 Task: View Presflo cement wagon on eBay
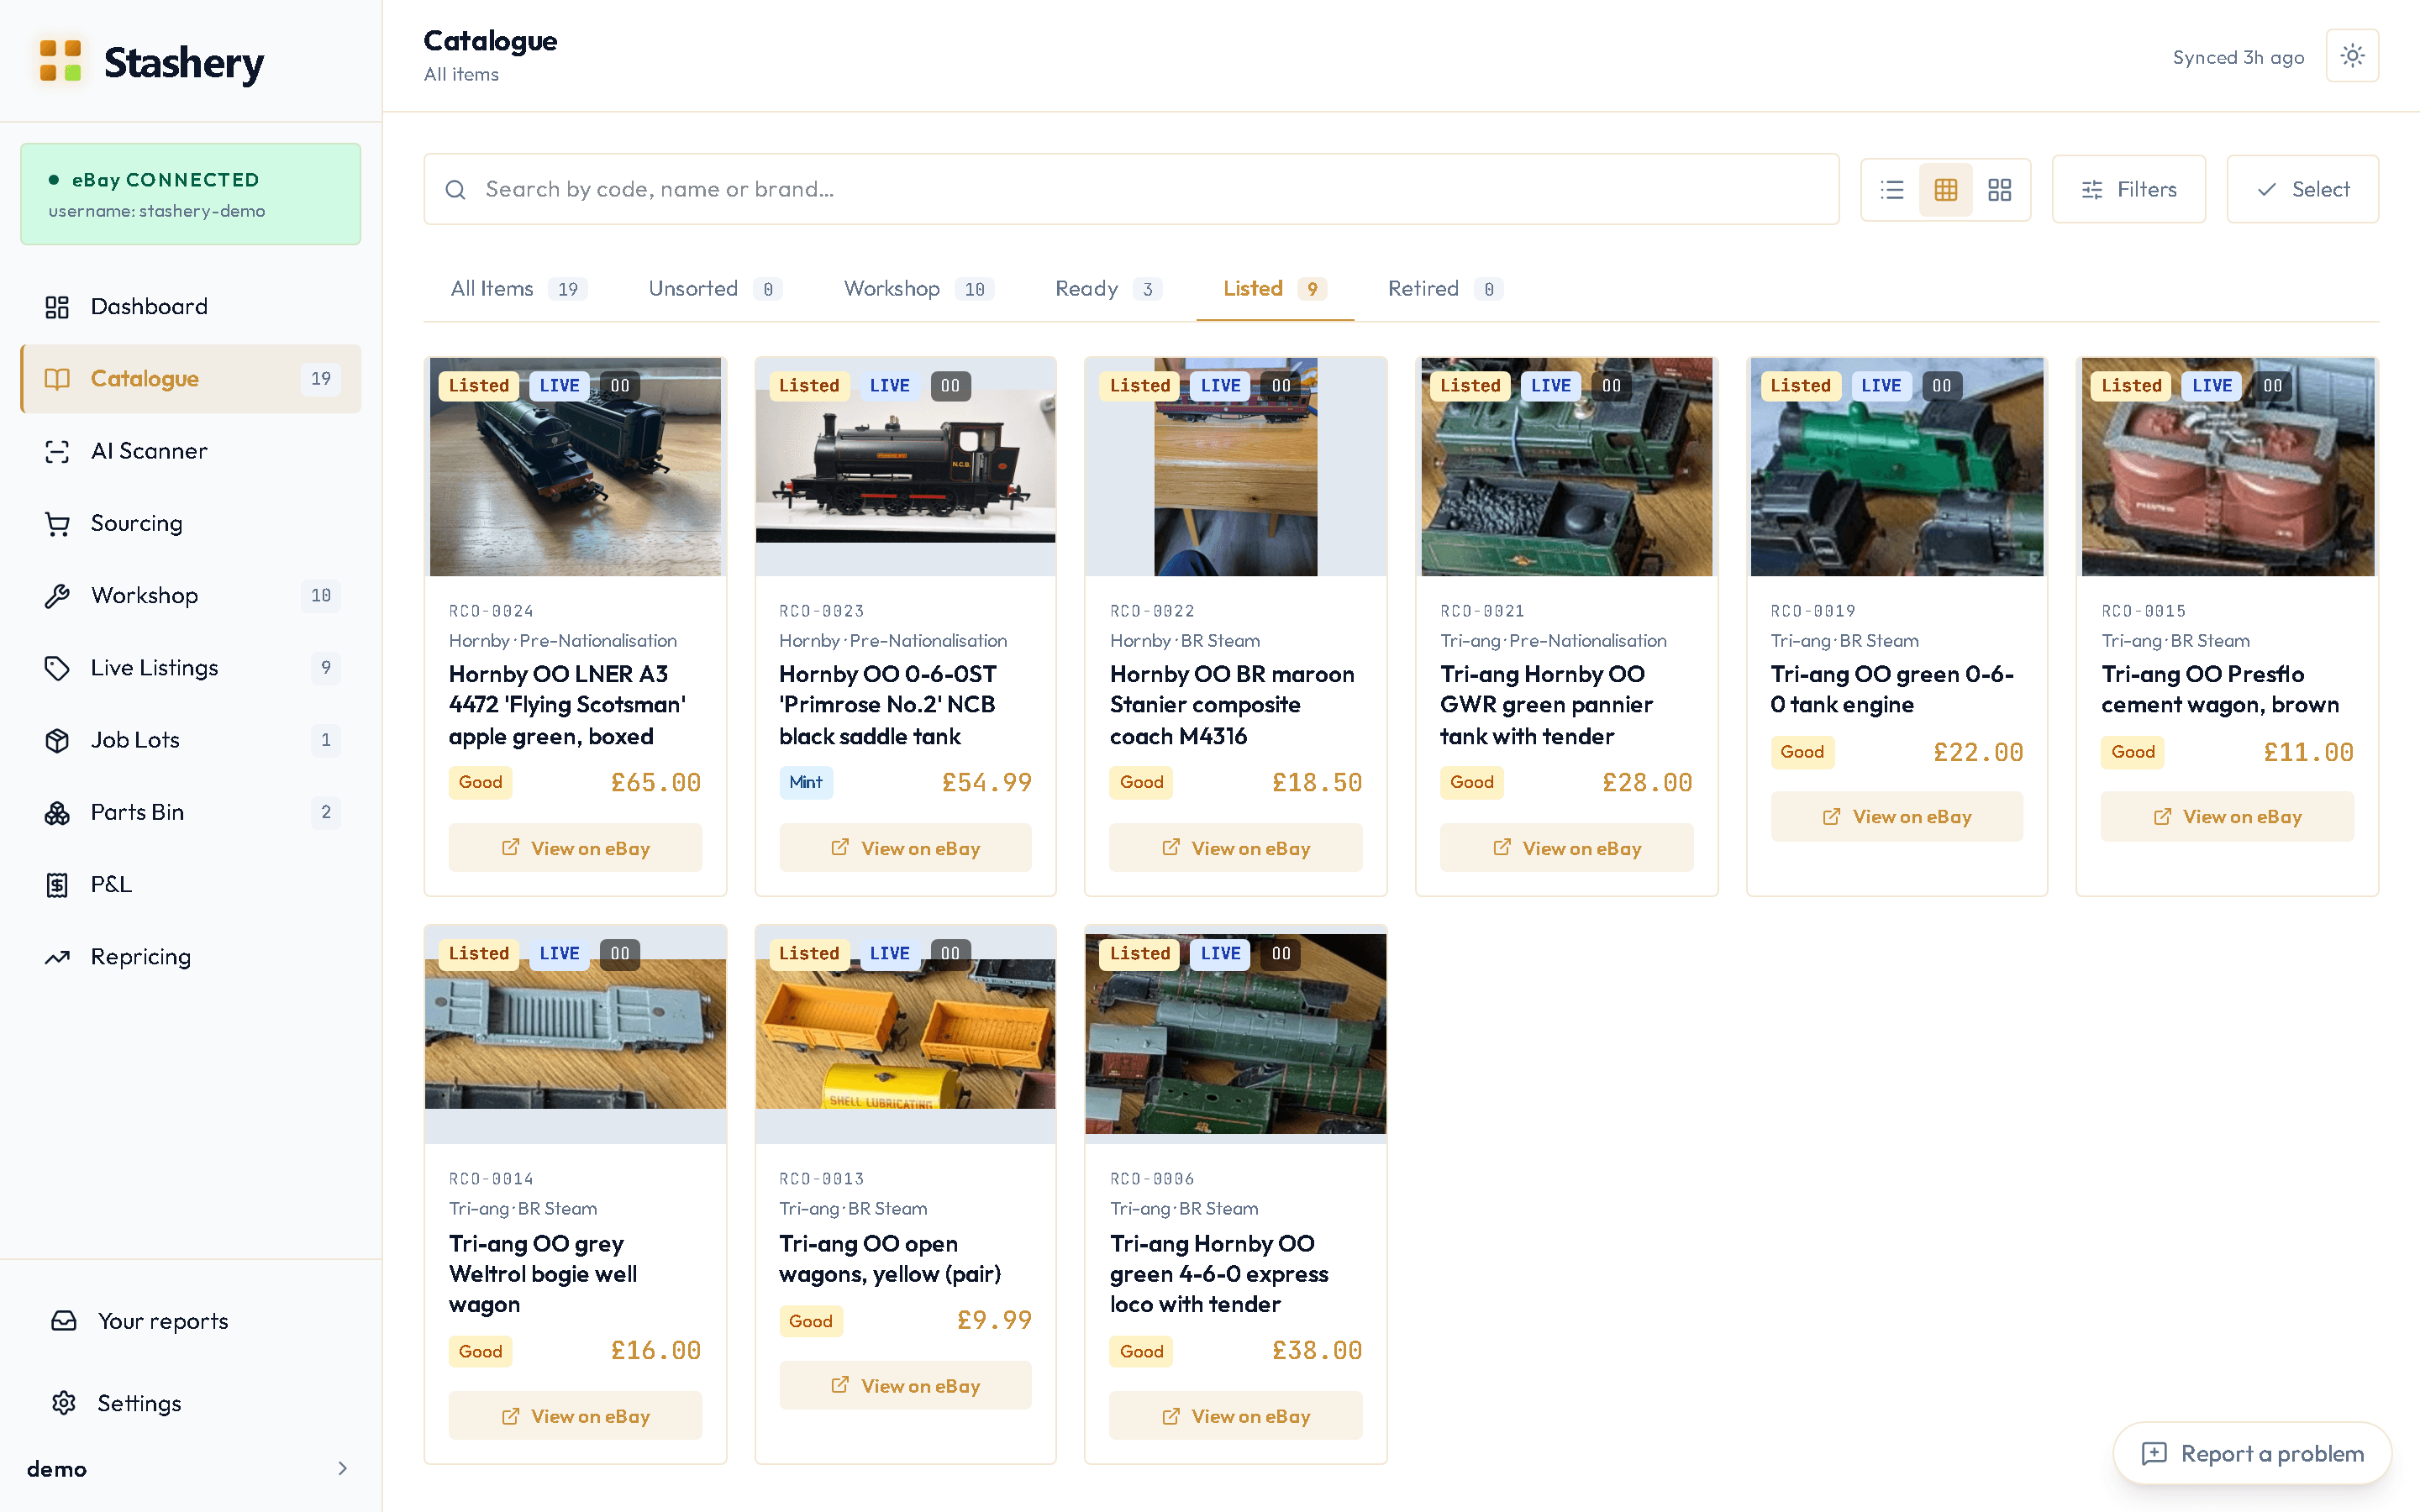tap(2227, 817)
